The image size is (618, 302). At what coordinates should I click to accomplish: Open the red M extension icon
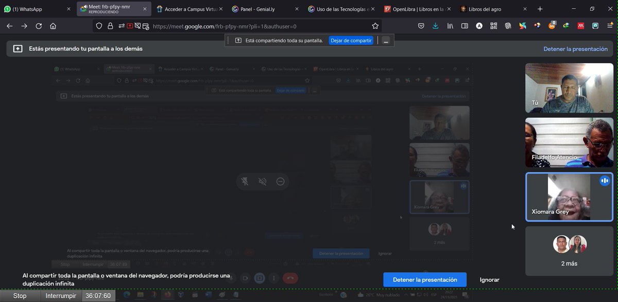coord(581,26)
